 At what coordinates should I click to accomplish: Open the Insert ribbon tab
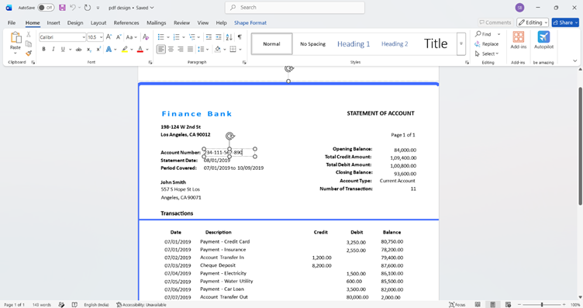tap(53, 22)
